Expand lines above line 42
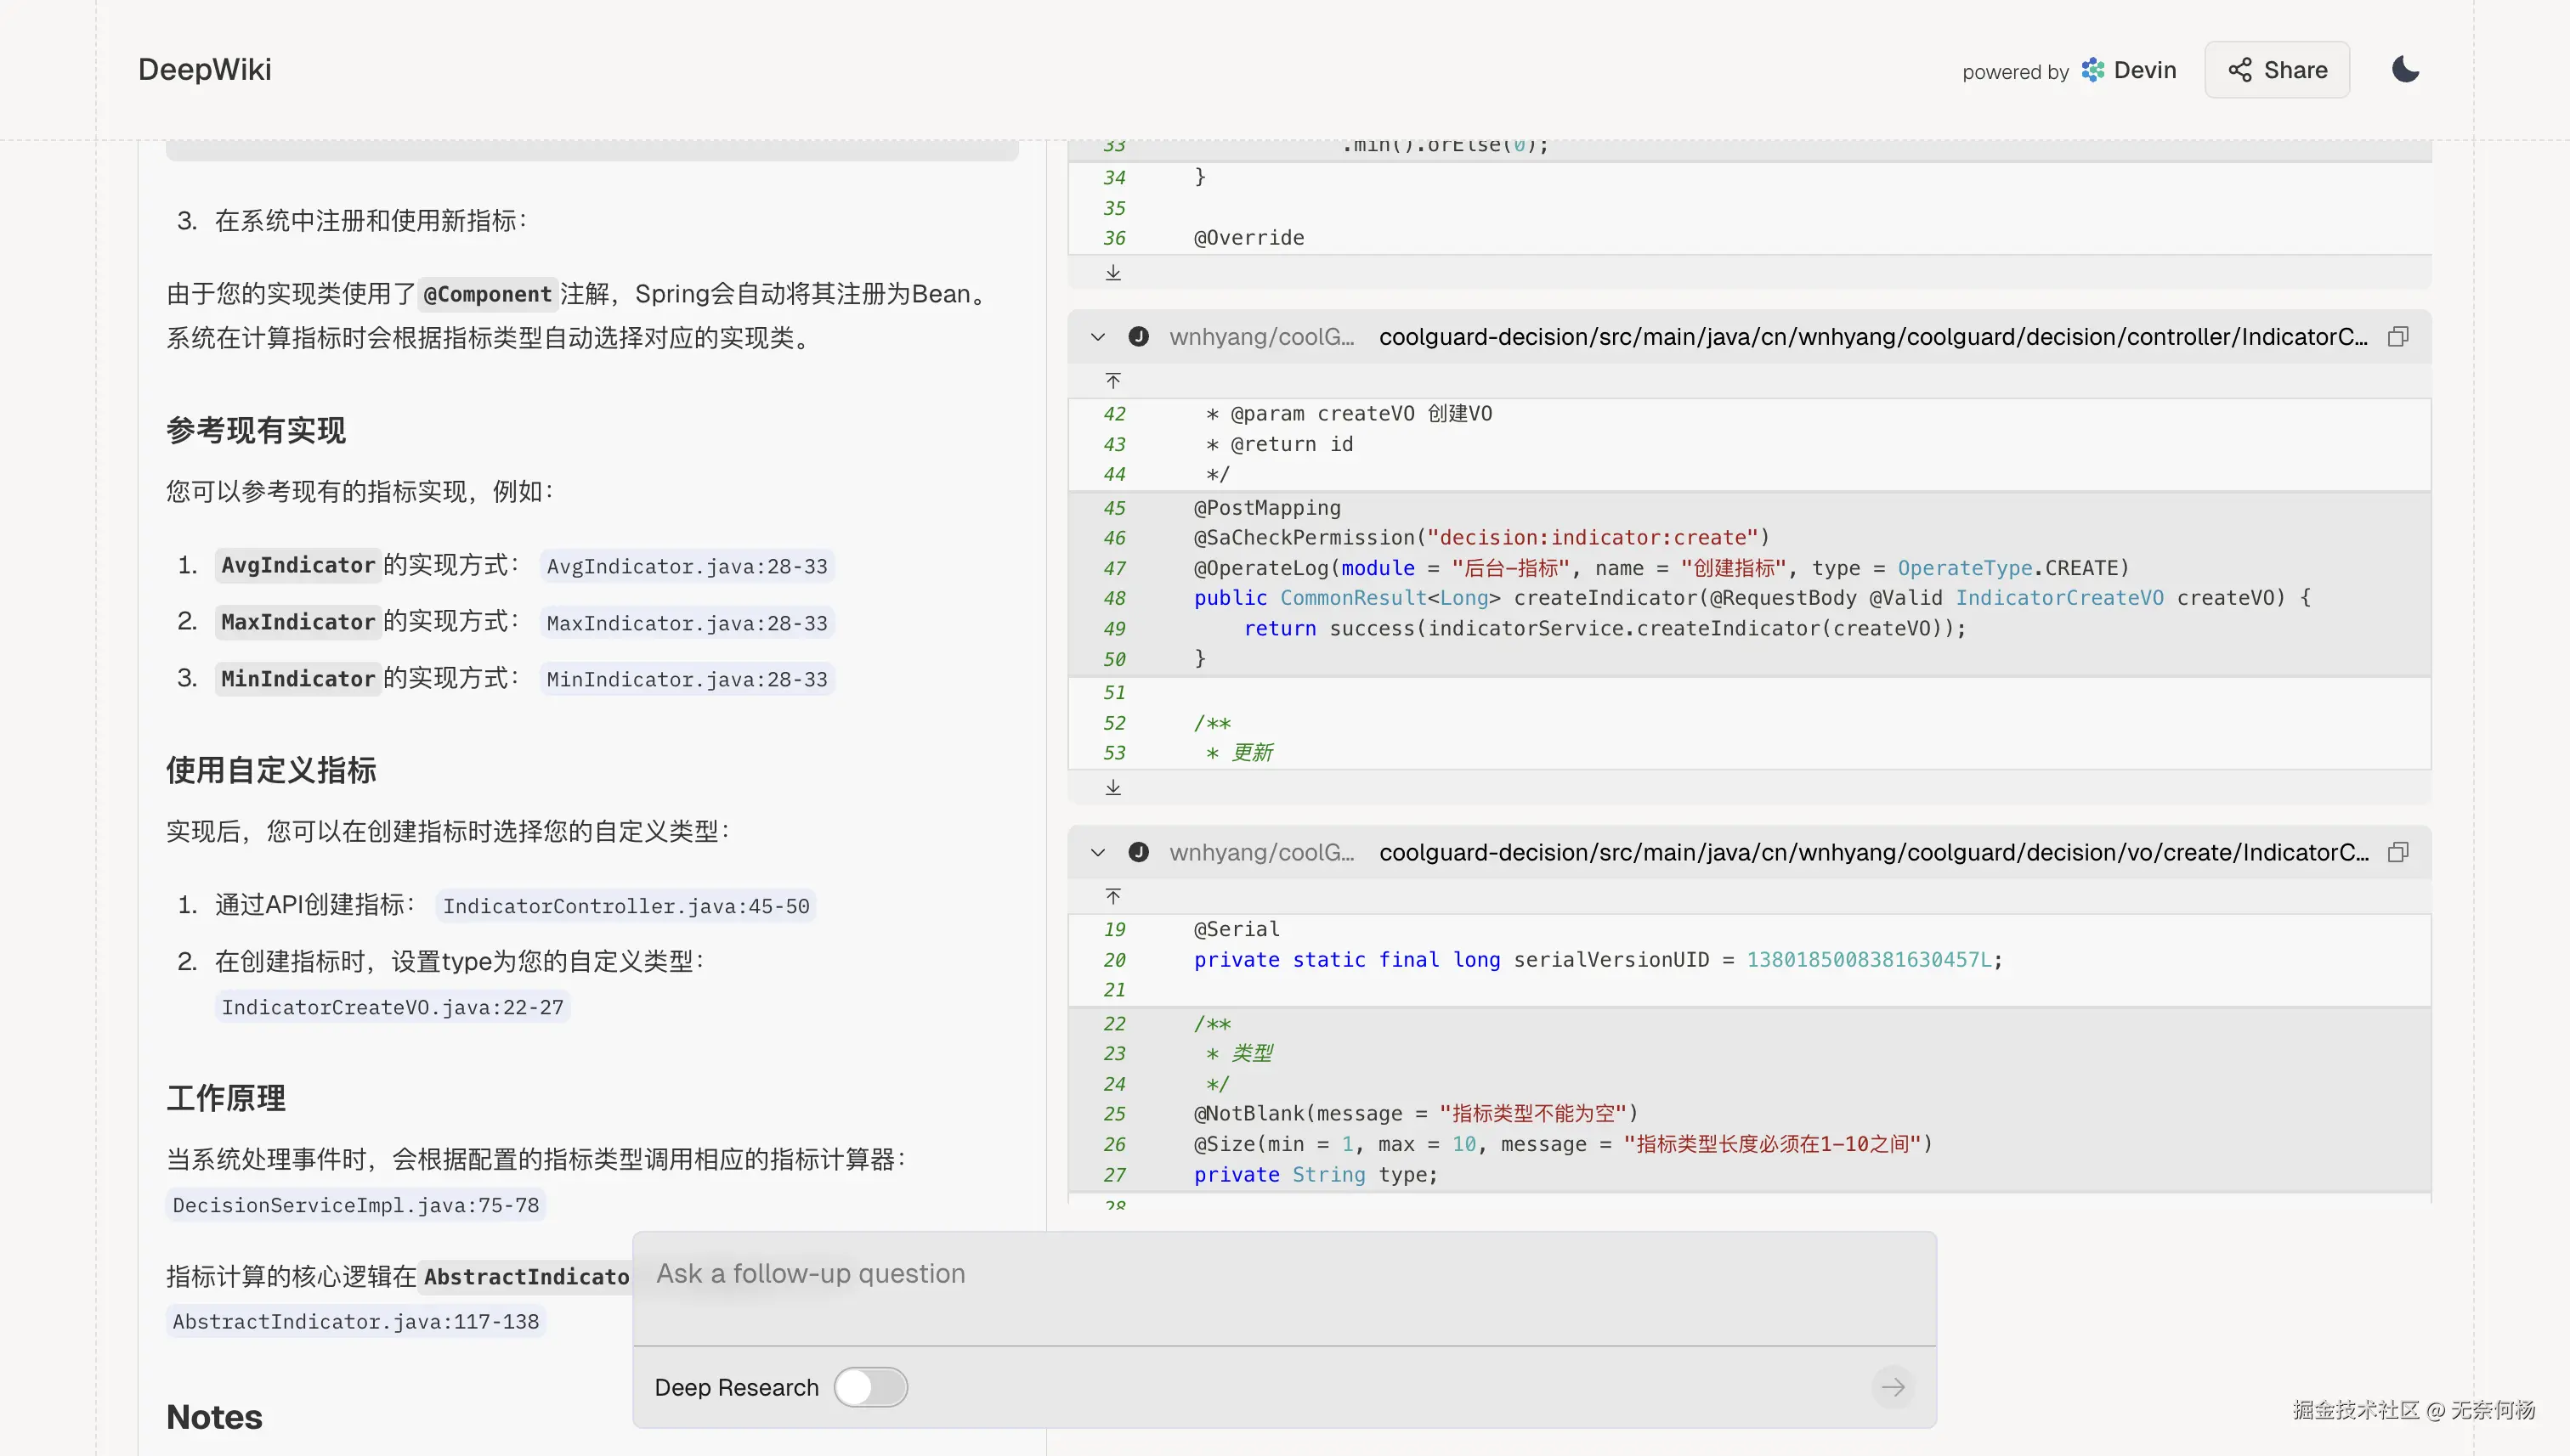Viewport: 2570px width, 1456px height. (1113, 381)
